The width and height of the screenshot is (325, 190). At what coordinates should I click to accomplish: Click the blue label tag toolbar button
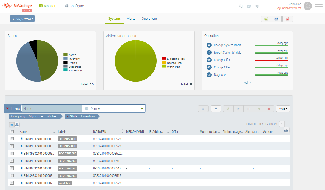pos(216,109)
